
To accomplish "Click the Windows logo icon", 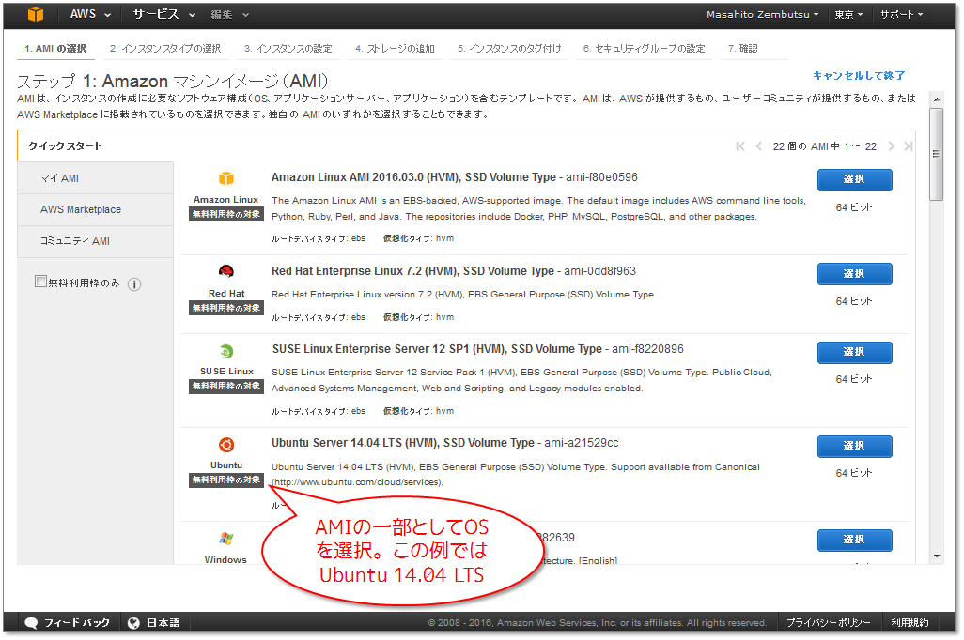I will [x=226, y=539].
